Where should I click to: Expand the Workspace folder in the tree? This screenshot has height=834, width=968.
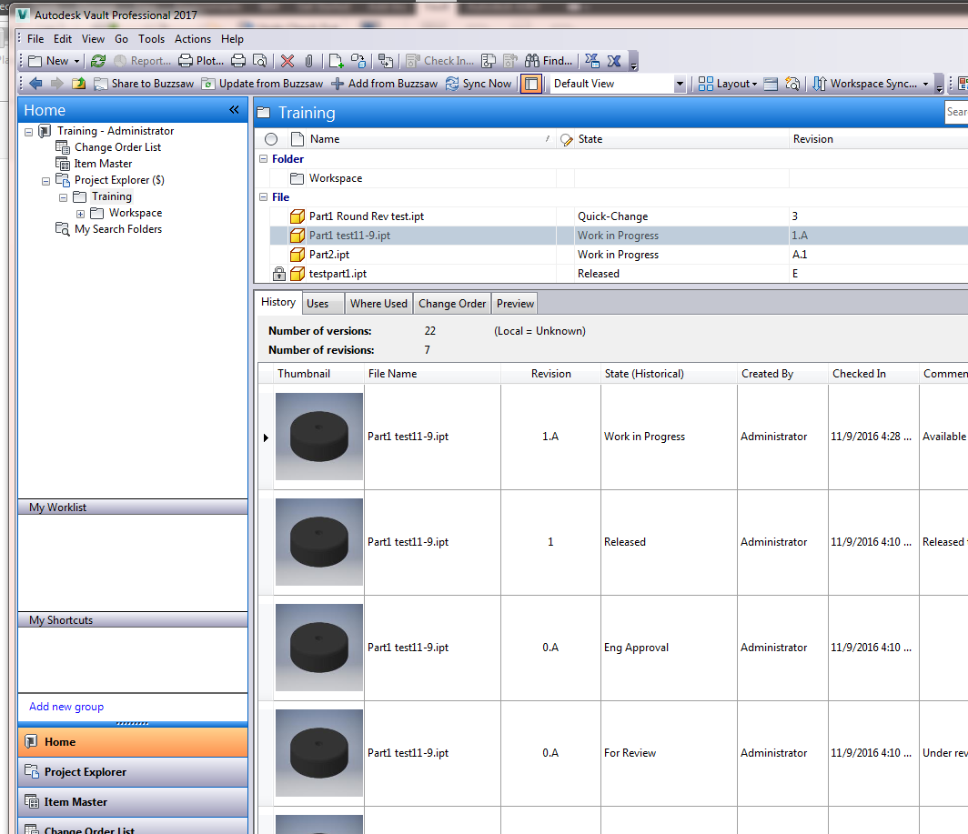pyautogui.click(x=80, y=212)
